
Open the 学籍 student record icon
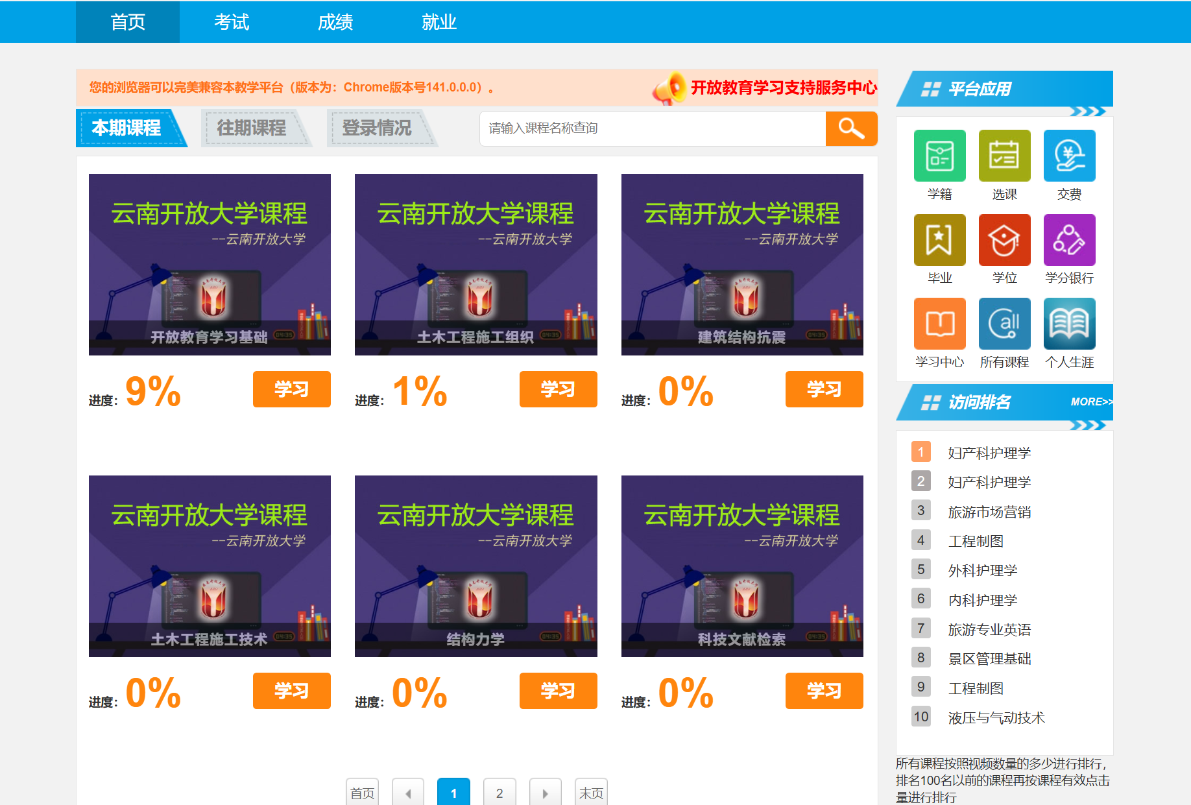[x=939, y=156]
